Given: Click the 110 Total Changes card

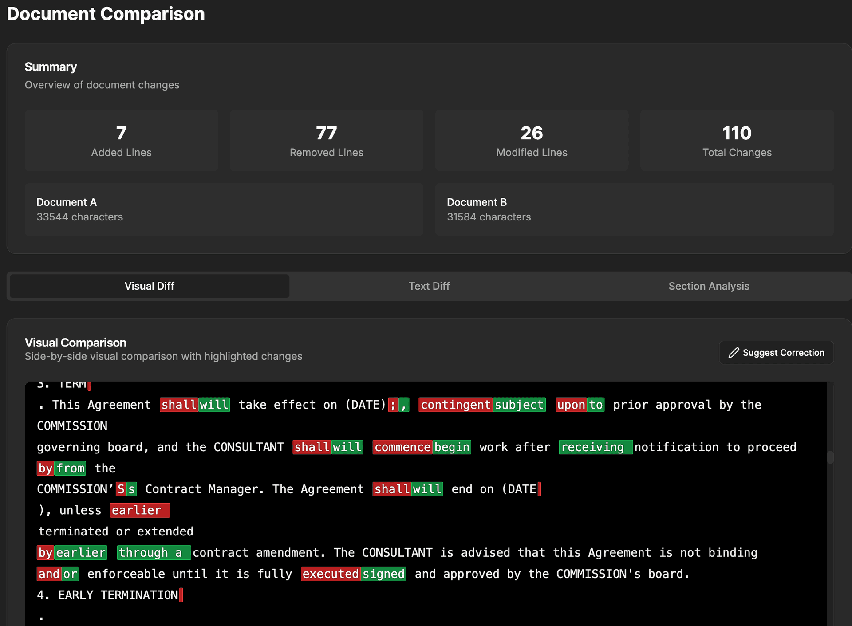Looking at the screenshot, I should [x=737, y=141].
